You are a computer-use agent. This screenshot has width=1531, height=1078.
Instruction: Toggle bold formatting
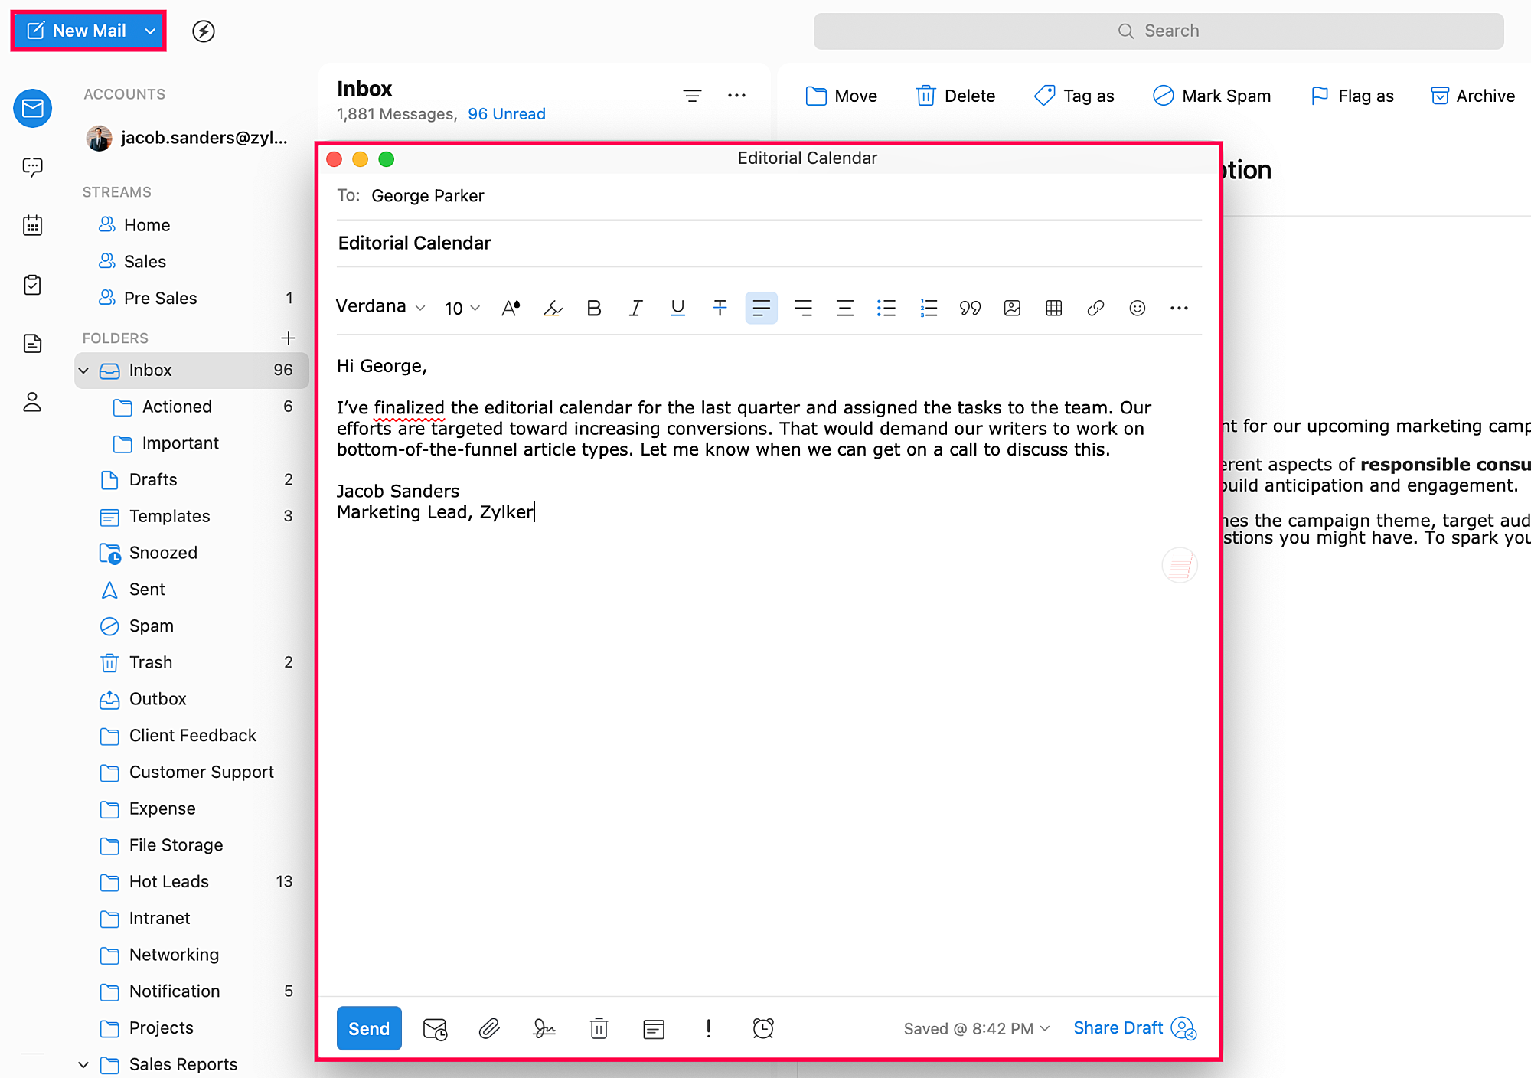pos(593,308)
